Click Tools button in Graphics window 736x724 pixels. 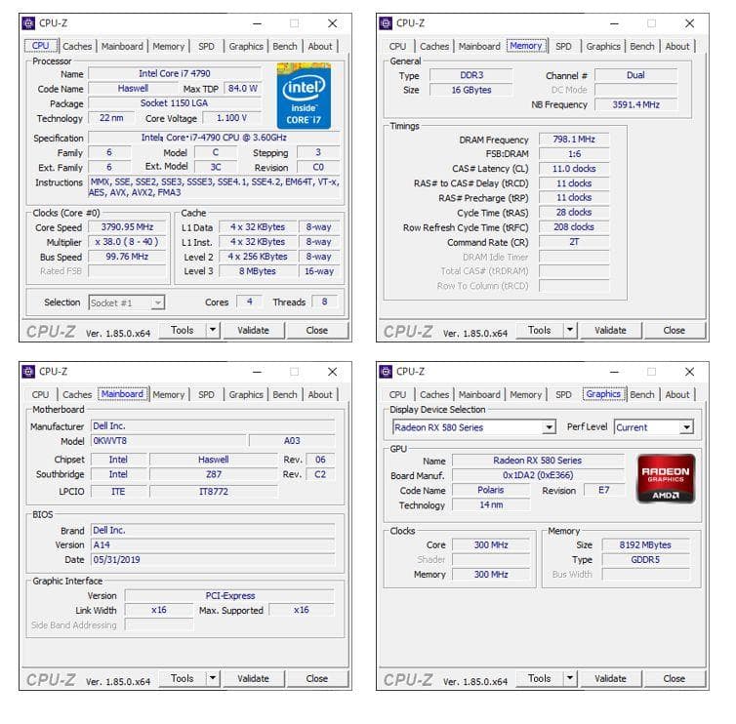pos(540,678)
